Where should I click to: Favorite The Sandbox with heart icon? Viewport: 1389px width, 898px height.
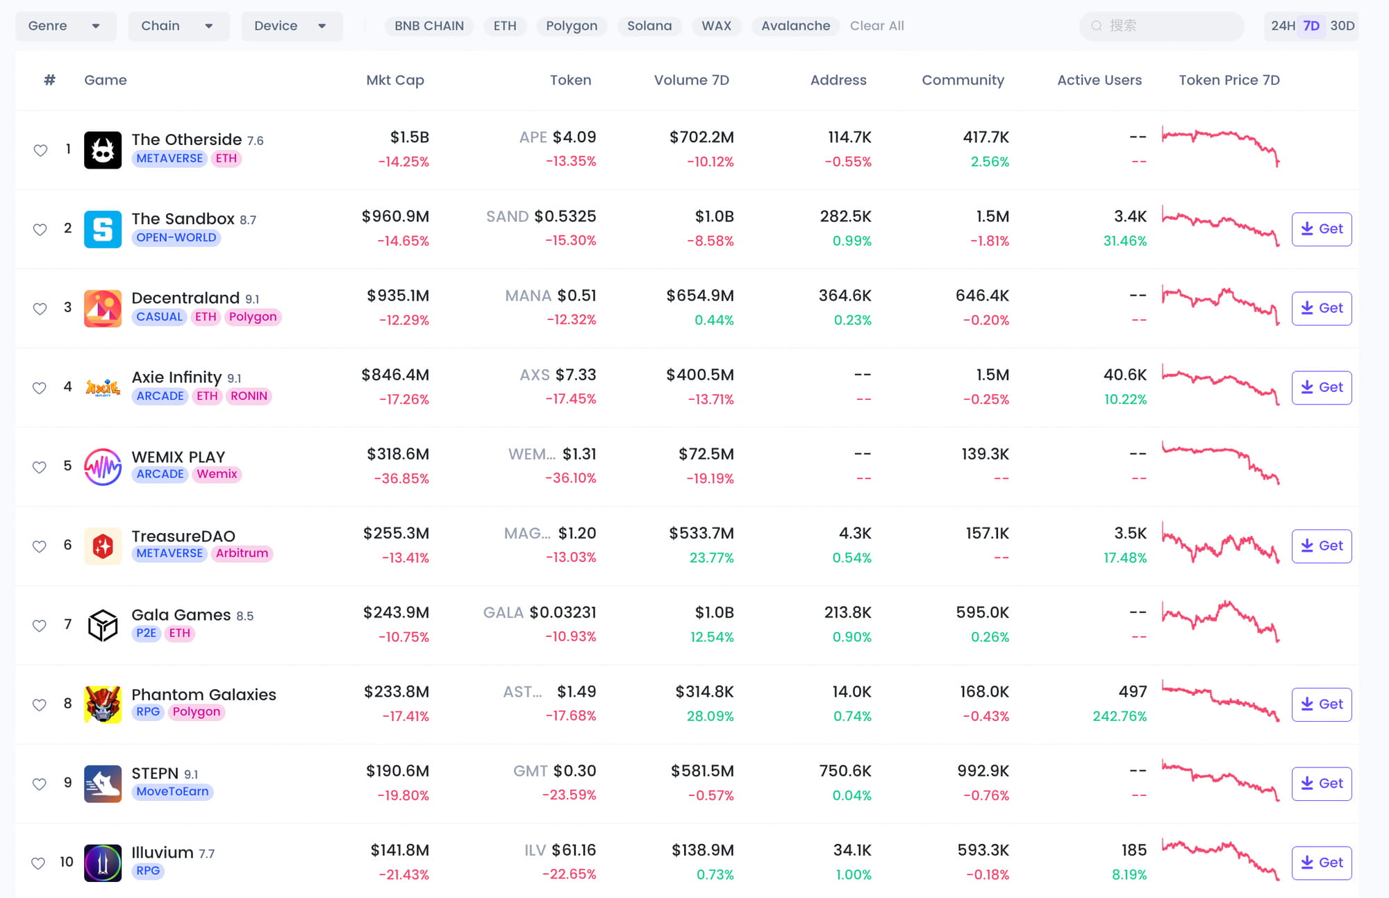click(40, 229)
